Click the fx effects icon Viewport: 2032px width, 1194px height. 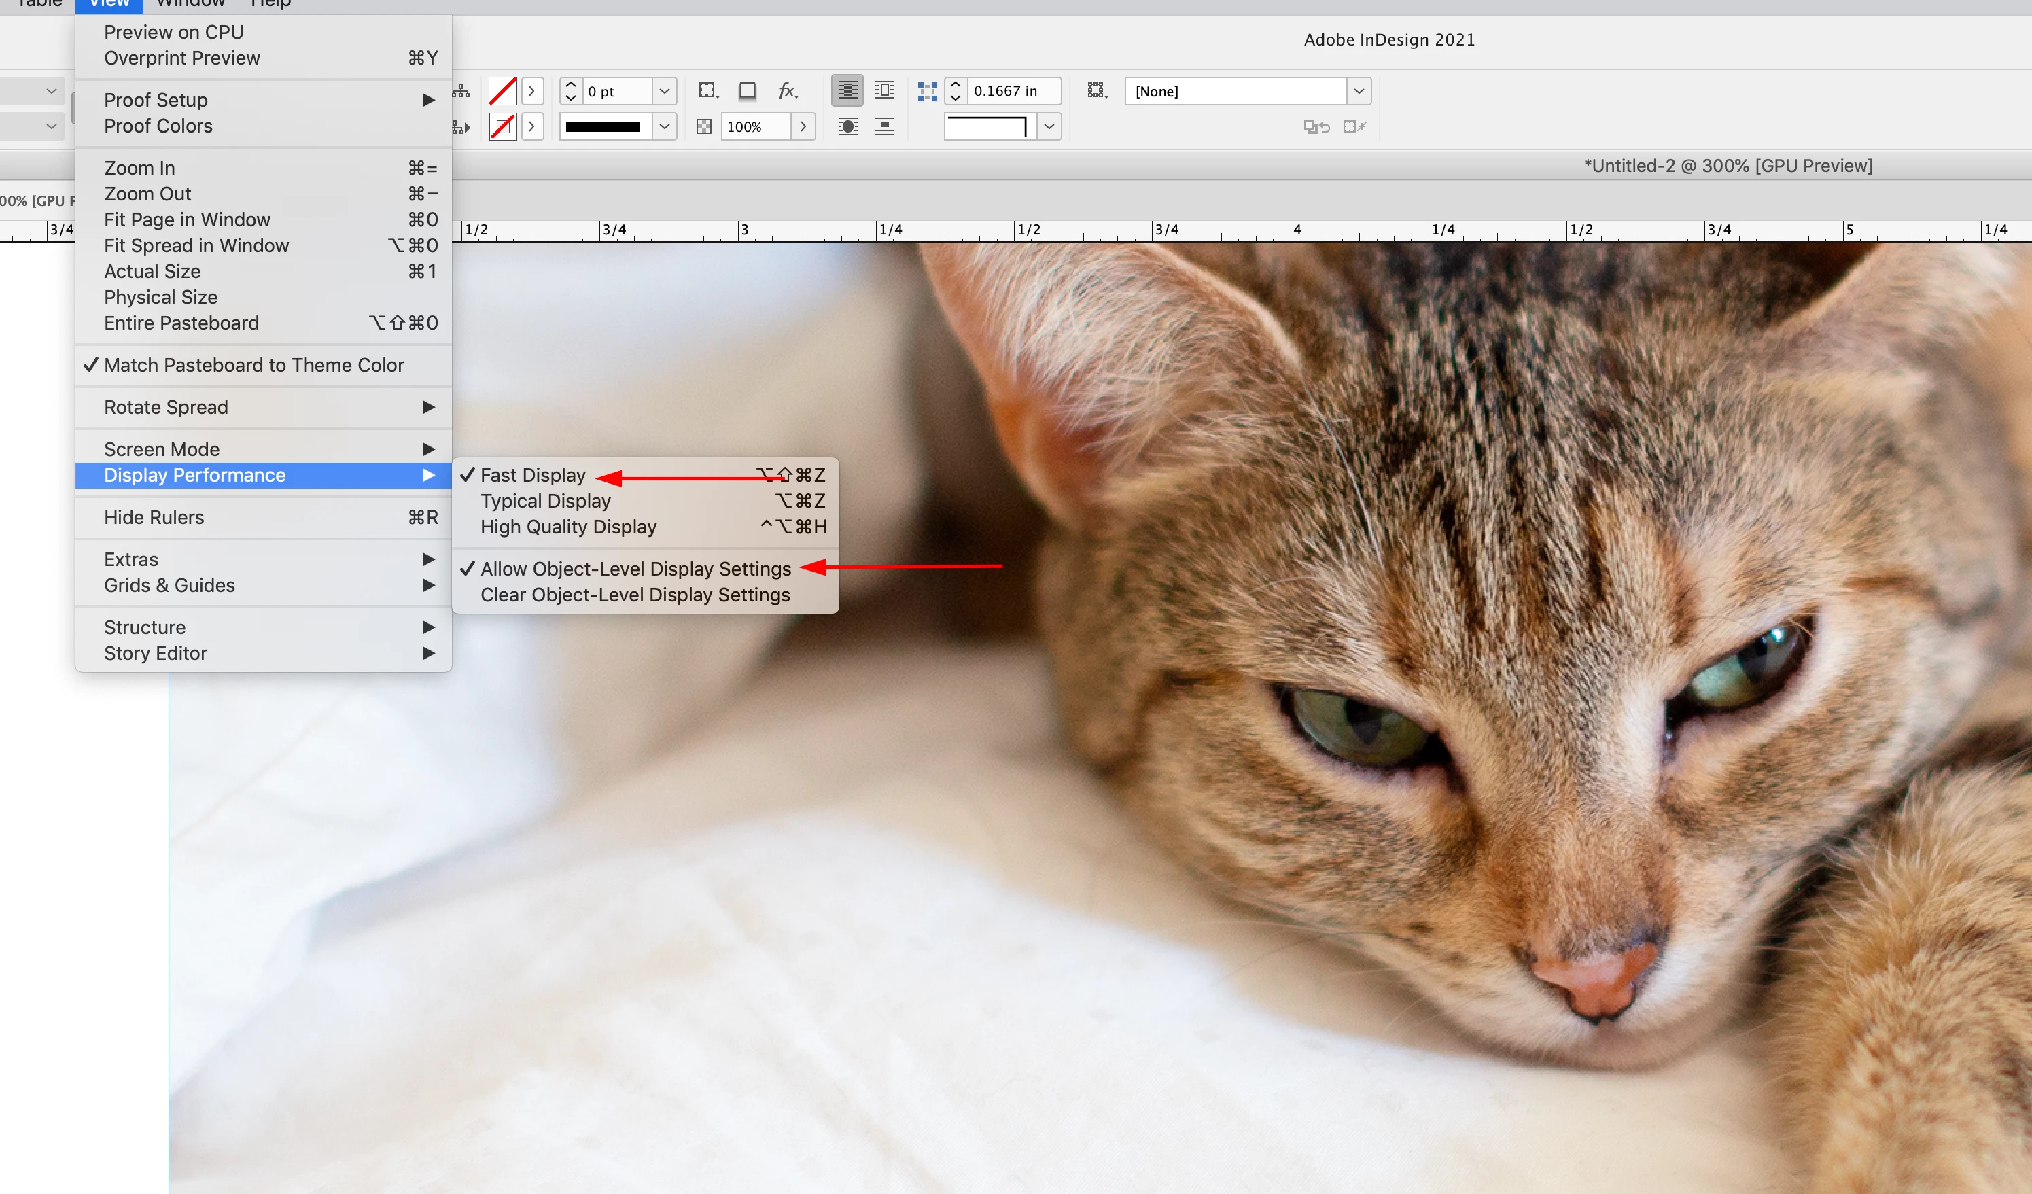(x=787, y=91)
